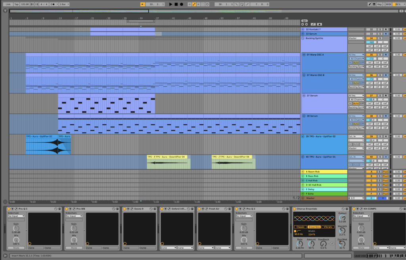Screen dimensions: 406x260
Task: Toggle the arrangement loop switch
Action: point(242,4)
